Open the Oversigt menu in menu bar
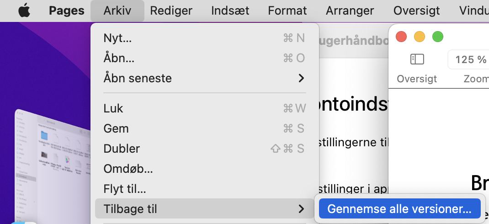 pos(417,11)
